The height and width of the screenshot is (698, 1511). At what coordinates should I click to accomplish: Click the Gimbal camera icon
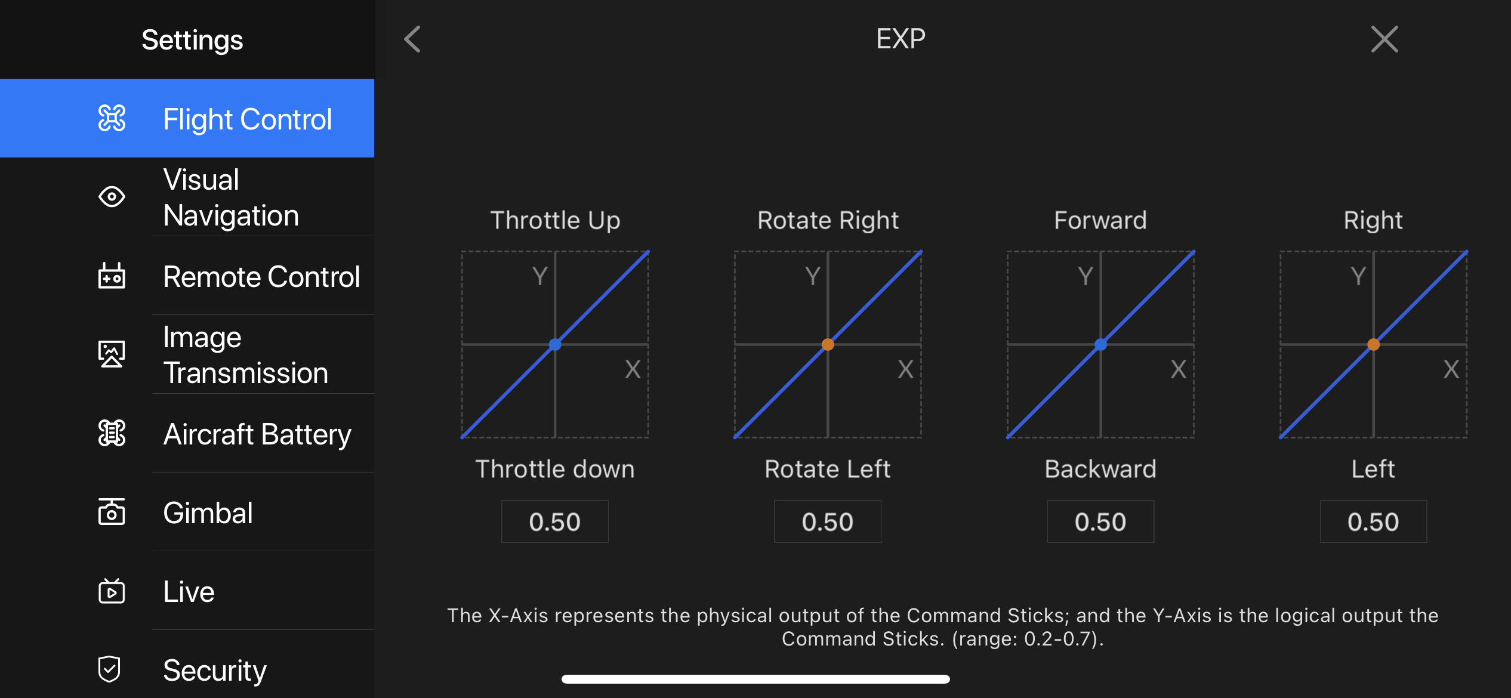point(112,512)
